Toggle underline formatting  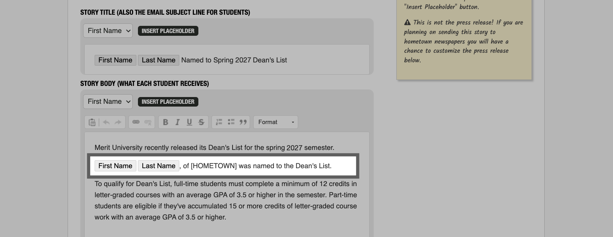coord(190,122)
